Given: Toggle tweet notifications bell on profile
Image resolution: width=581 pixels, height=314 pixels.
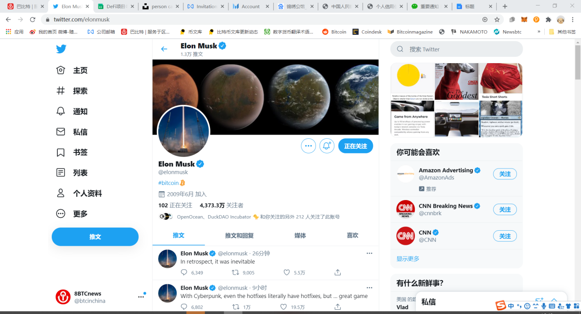Looking at the screenshot, I should tap(326, 146).
